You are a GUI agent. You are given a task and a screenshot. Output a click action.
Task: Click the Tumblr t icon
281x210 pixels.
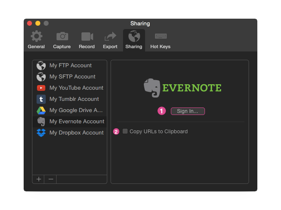coord(41,99)
